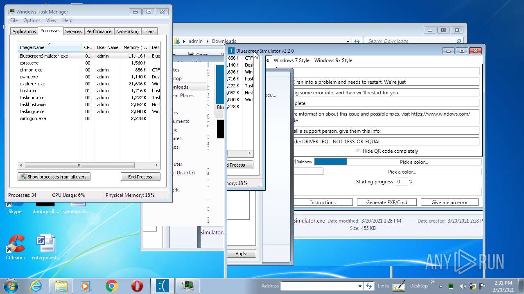Click the green CPU meter tray icon
524x294 pixels.
[451, 286]
